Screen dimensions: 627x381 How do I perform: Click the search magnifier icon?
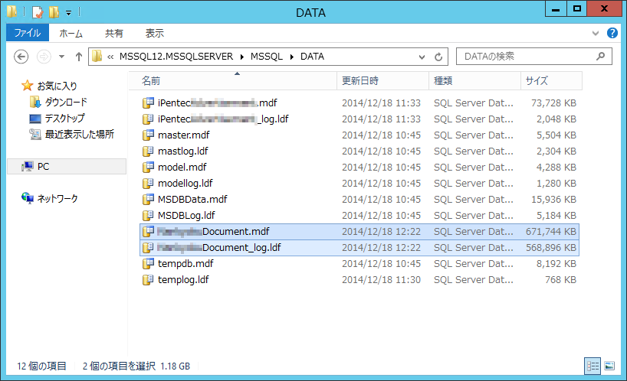[600, 57]
